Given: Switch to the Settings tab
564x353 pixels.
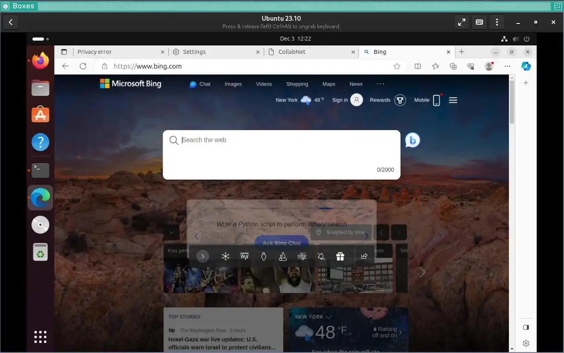Looking at the screenshot, I should pos(217,52).
